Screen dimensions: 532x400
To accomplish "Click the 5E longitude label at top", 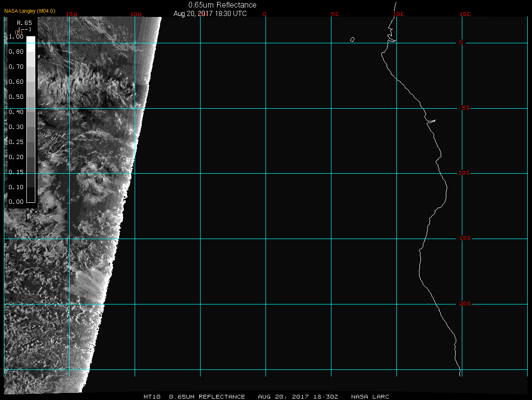I will click(335, 14).
